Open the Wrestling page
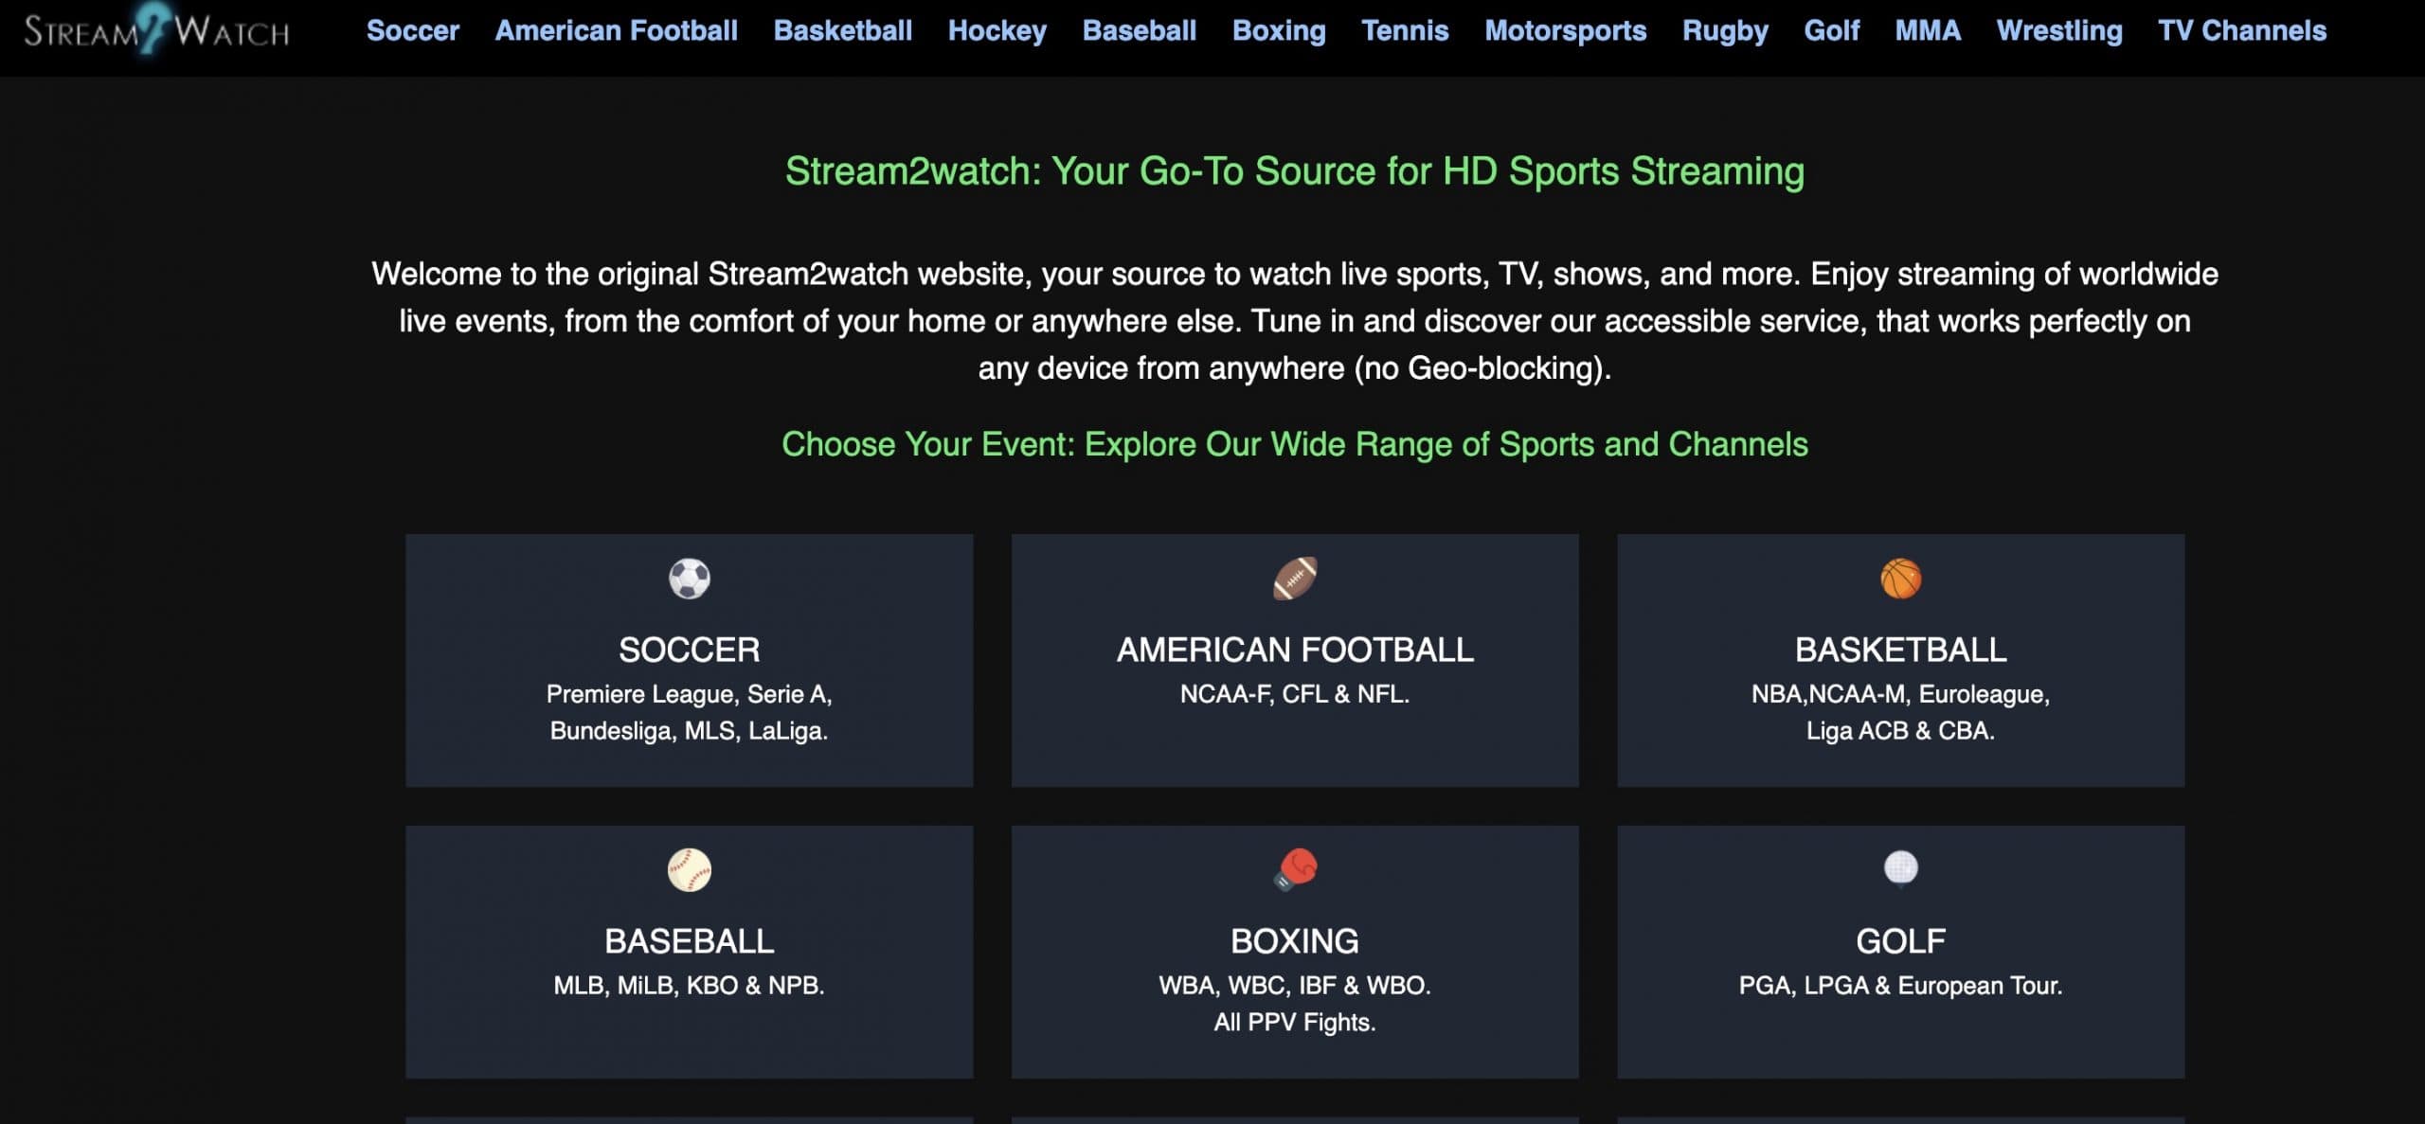 (2057, 30)
